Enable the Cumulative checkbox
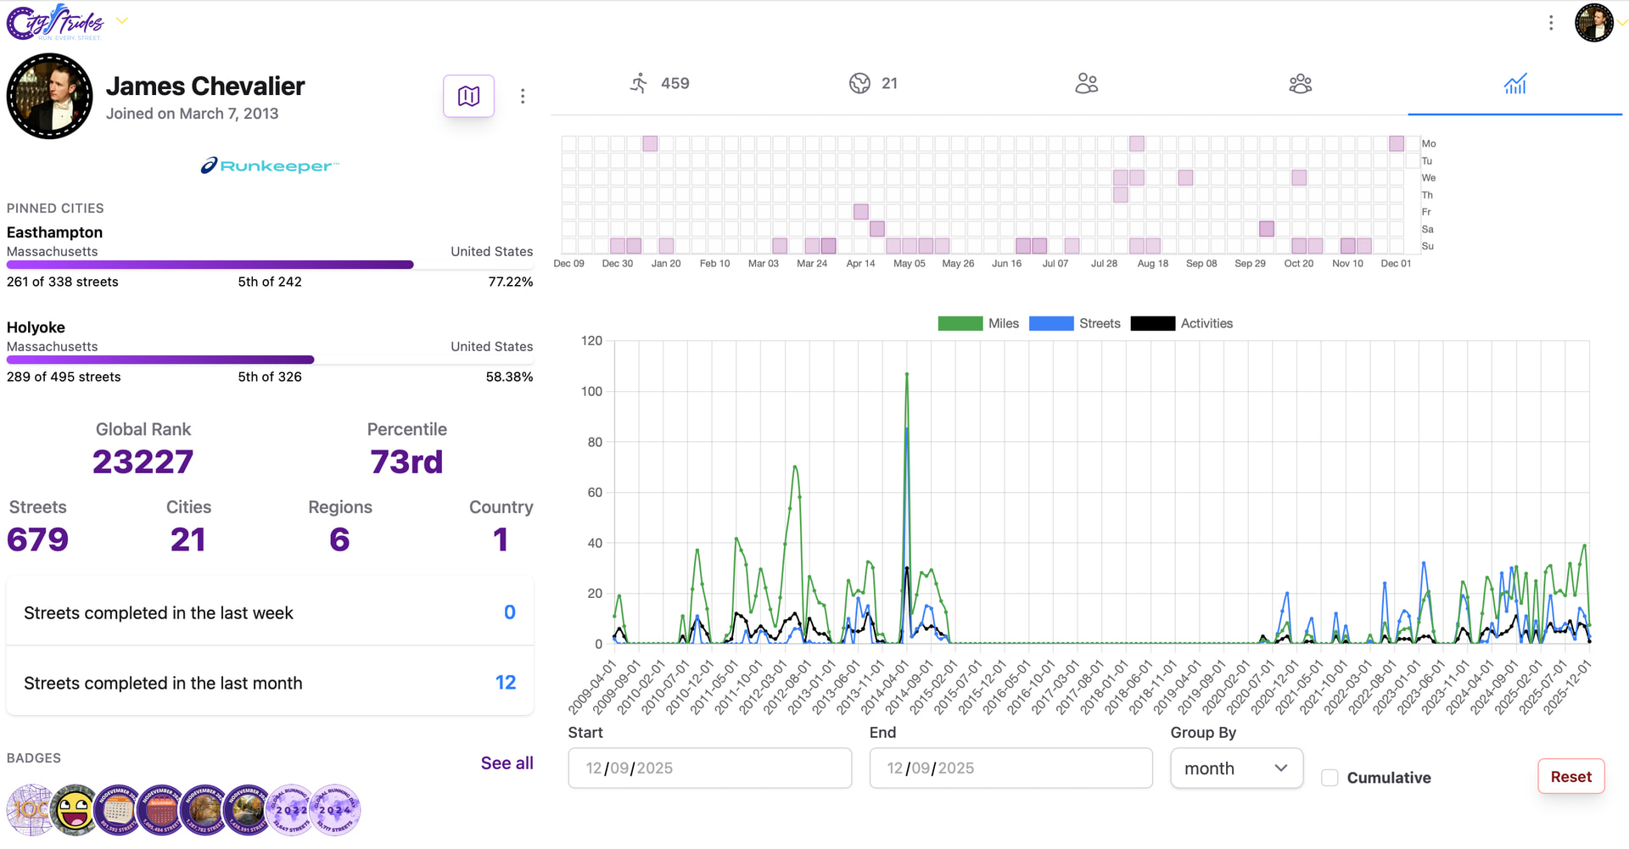Screen dimensions: 1629x849 (x=1330, y=778)
